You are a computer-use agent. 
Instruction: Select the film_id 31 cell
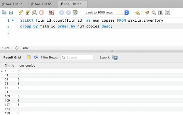pyautogui.click(x=10, y=75)
